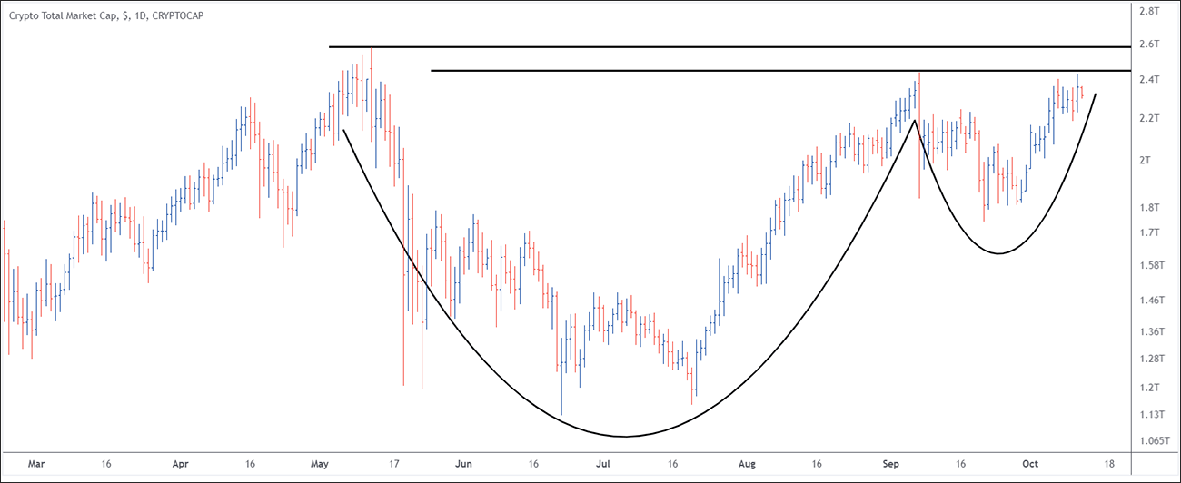Click the 17 date label after May
Viewport: 1181px width, 483px height.
click(x=394, y=463)
